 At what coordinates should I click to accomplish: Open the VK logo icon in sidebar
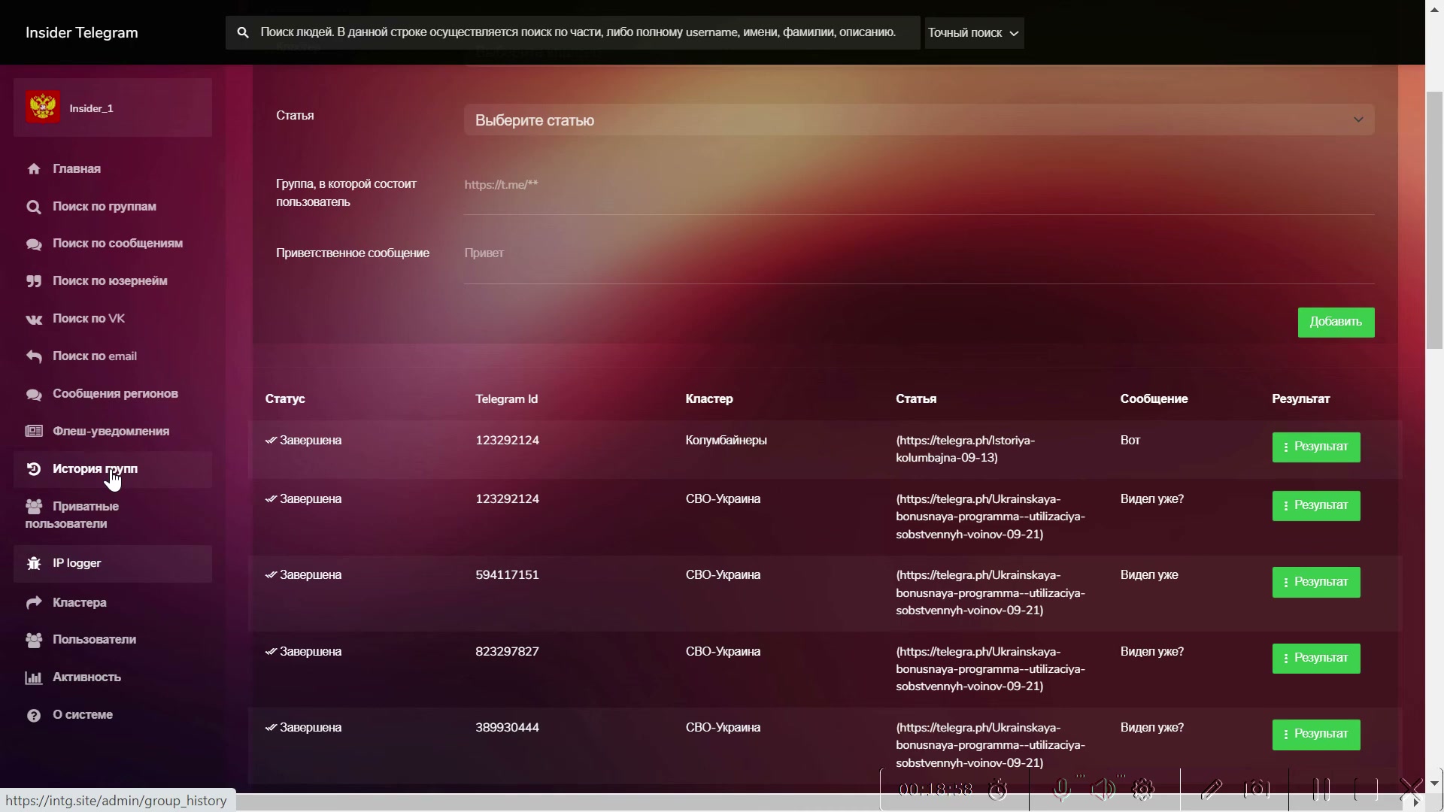[34, 319]
